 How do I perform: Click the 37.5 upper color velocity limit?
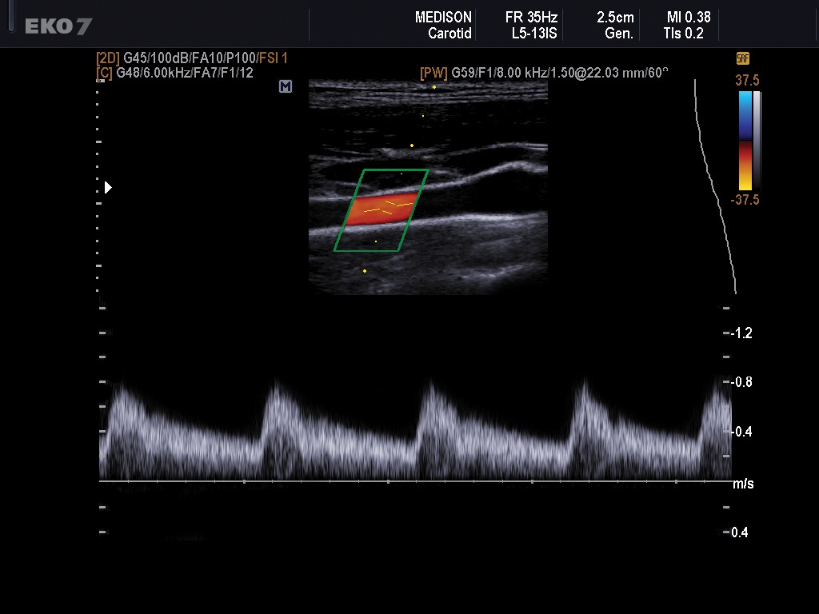747,81
